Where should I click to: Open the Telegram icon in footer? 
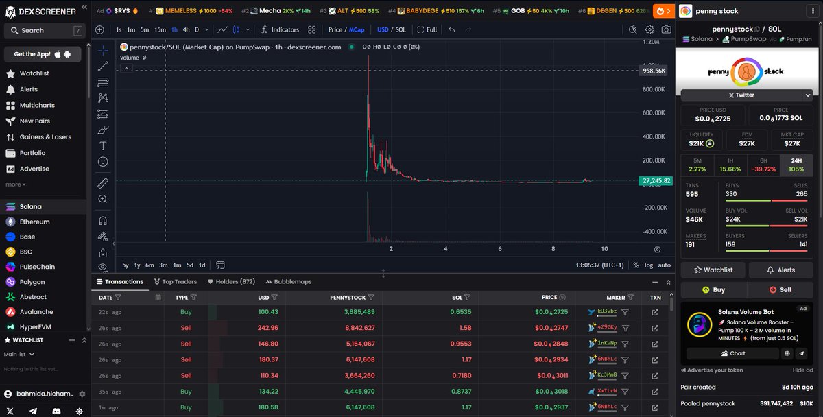point(34,411)
